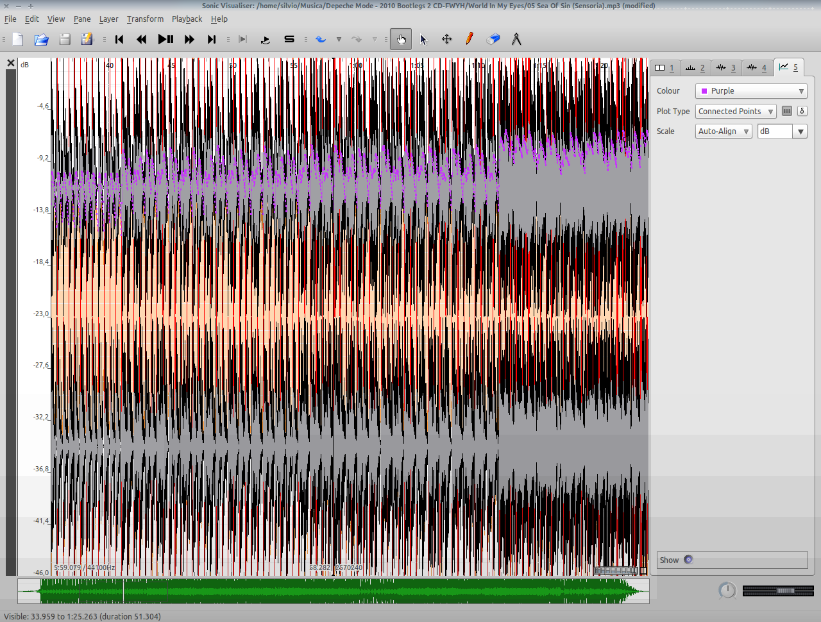
Task: Activate the Draw pencil tool
Action: [x=470, y=39]
